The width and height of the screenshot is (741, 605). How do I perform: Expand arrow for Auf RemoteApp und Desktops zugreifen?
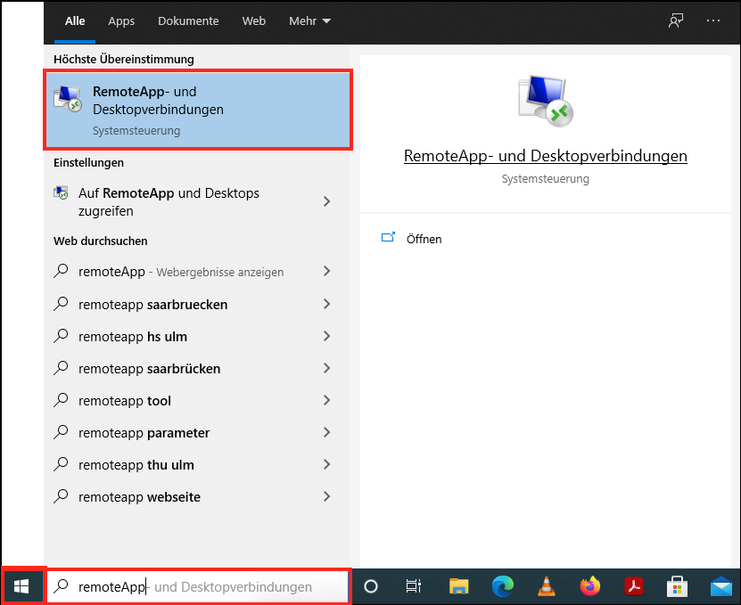[x=326, y=202]
